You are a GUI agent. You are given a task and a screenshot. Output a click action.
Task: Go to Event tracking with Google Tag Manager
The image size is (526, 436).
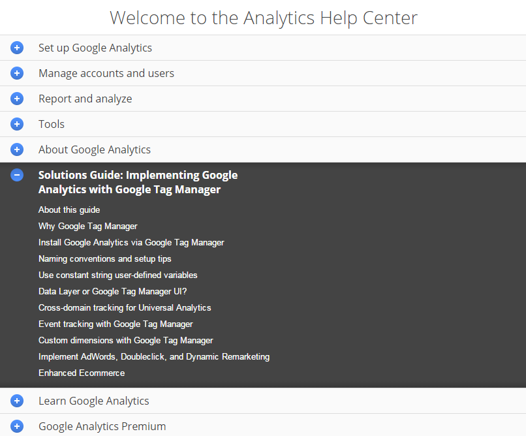(x=116, y=324)
